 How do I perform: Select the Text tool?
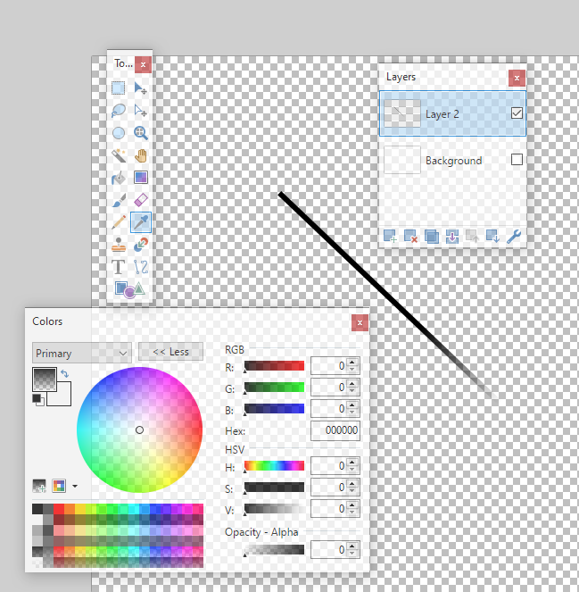[118, 267]
